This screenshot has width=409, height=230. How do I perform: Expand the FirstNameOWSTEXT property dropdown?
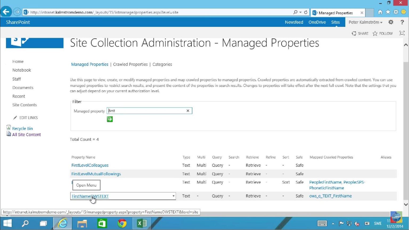point(173,196)
